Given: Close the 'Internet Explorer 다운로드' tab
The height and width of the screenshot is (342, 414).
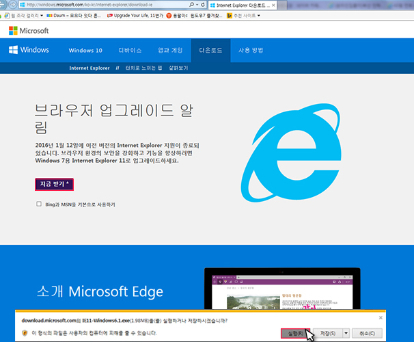Looking at the screenshot, I should (273, 5).
